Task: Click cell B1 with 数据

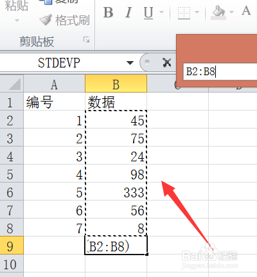Action: click(116, 102)
